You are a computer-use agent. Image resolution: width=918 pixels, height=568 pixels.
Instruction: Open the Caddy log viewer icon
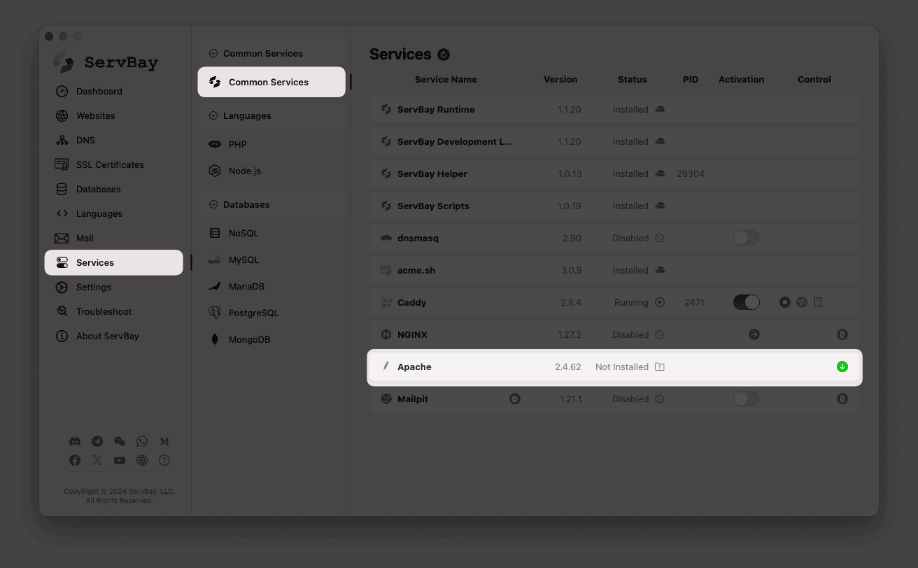coord(818,302)
